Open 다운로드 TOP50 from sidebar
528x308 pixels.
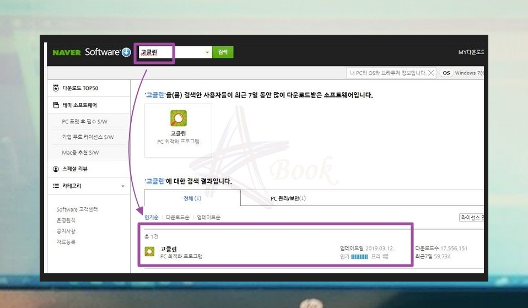[80, 88]
